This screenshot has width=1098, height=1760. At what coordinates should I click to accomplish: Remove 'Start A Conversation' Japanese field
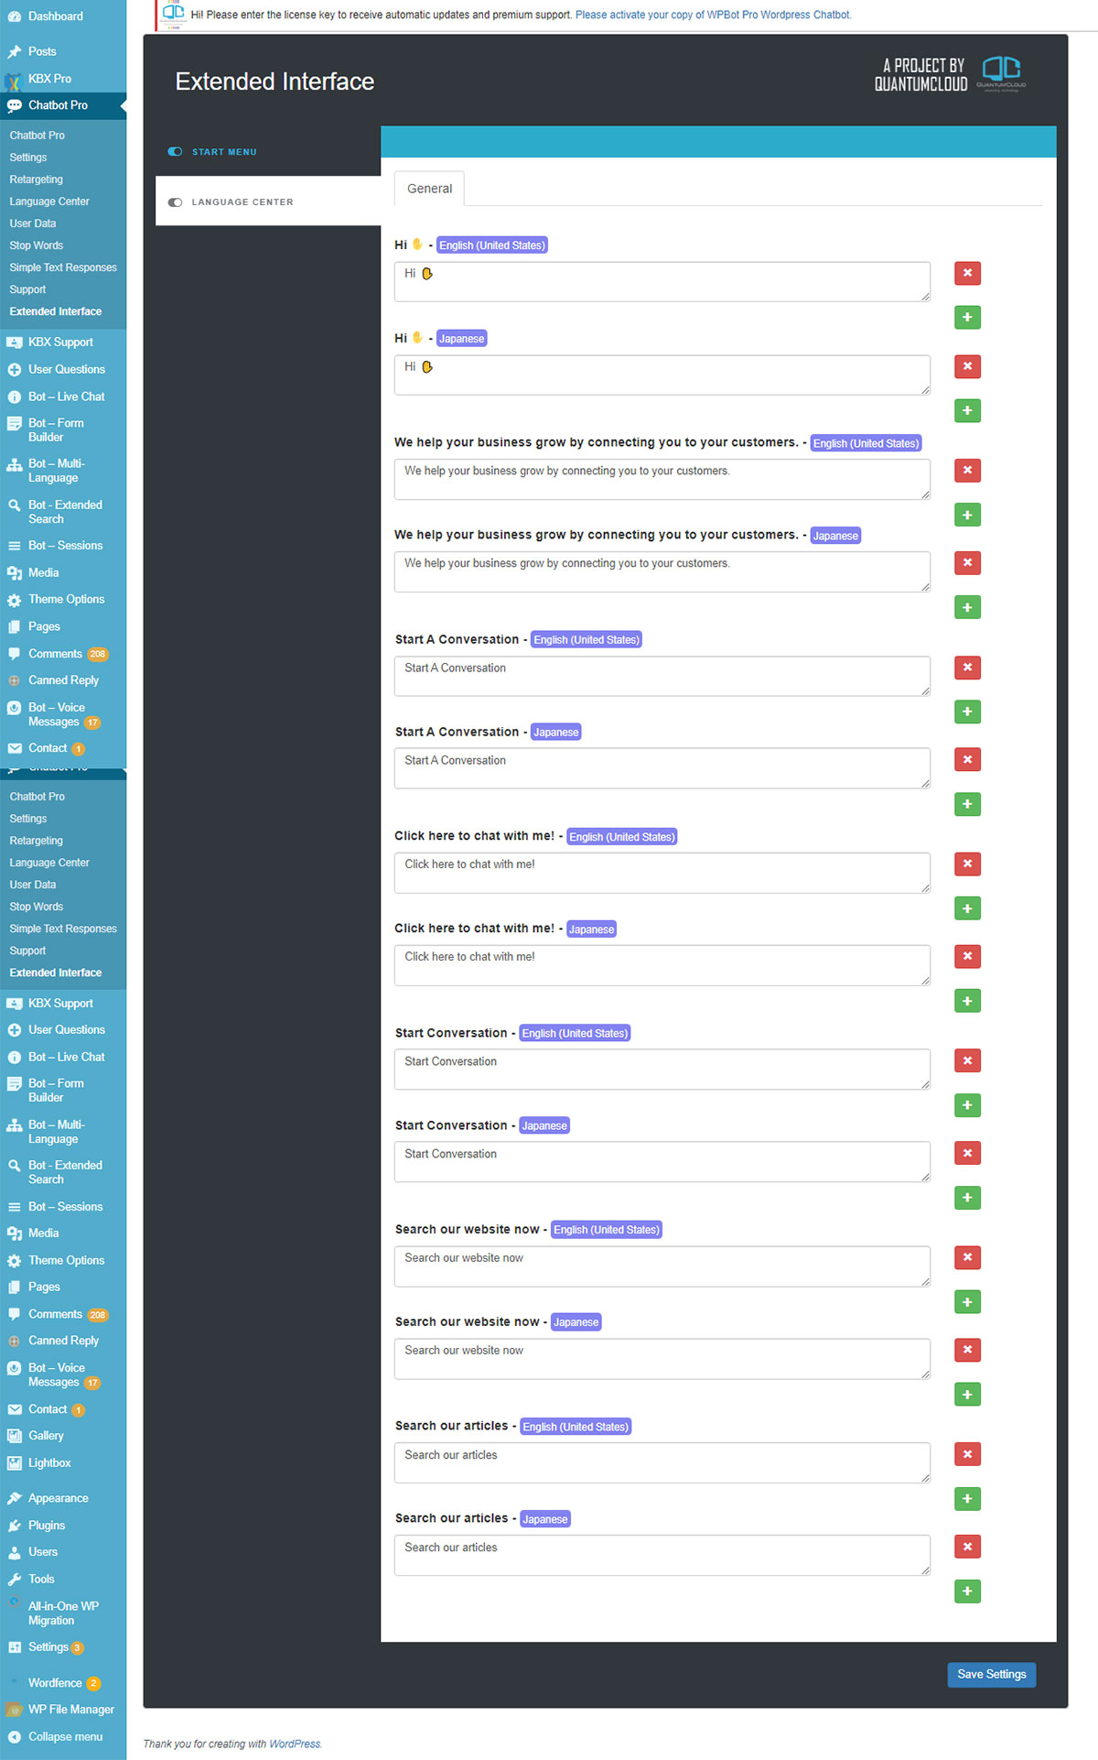click(967, 760)
